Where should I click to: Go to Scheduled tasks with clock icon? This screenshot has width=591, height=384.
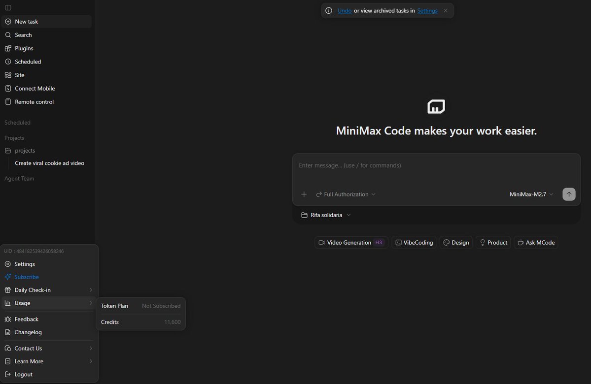coord(46,62)
